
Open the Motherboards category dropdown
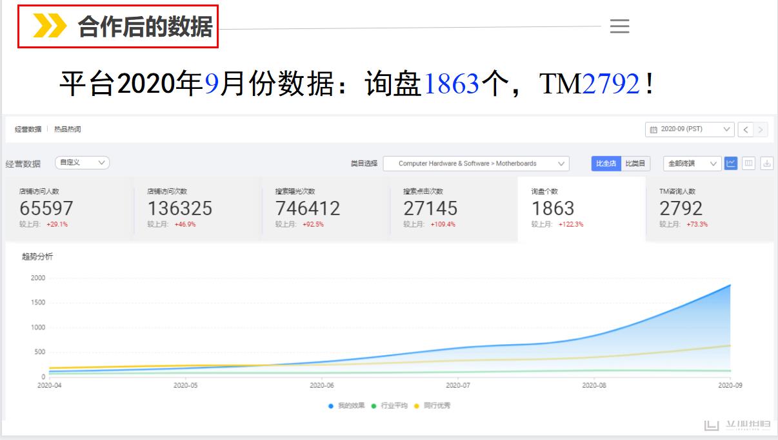click(x=476, y=164)
